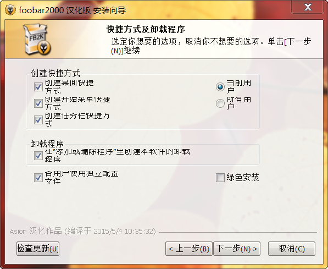Continue with 下一步(N) button
The height and width of the screenshot is (269, 328).
[x=237, y=249]
